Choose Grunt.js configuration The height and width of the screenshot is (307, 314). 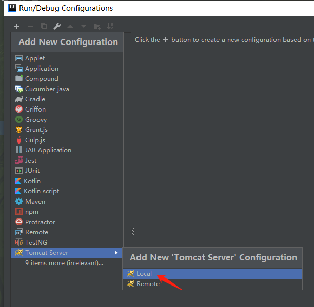tap(67, 130)
